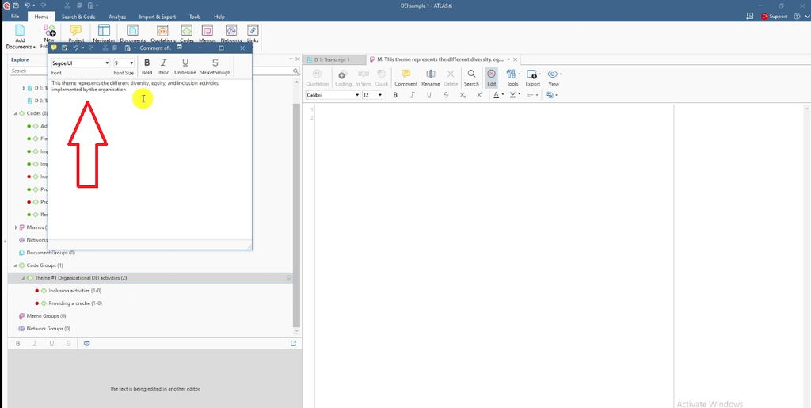Open the Networks ribbon icon

click(231, 30)
